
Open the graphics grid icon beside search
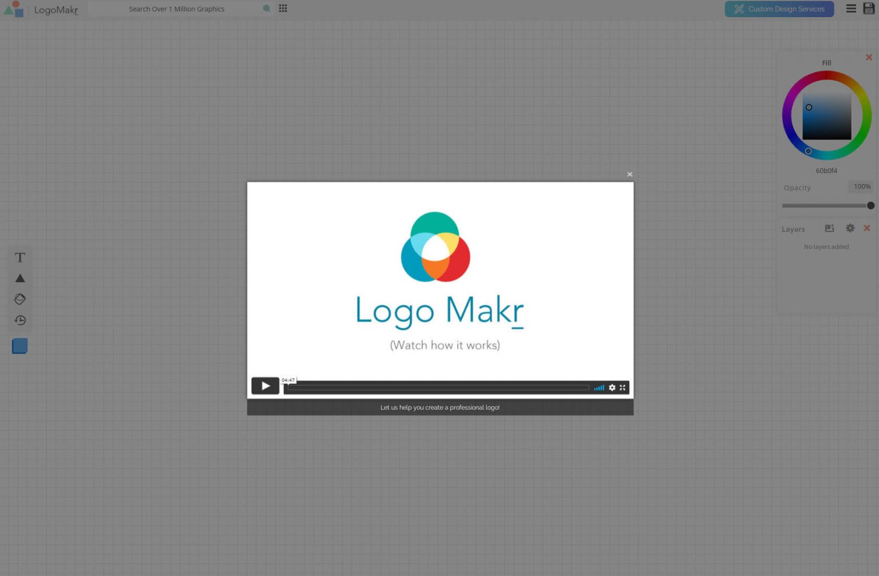(283, 9)
